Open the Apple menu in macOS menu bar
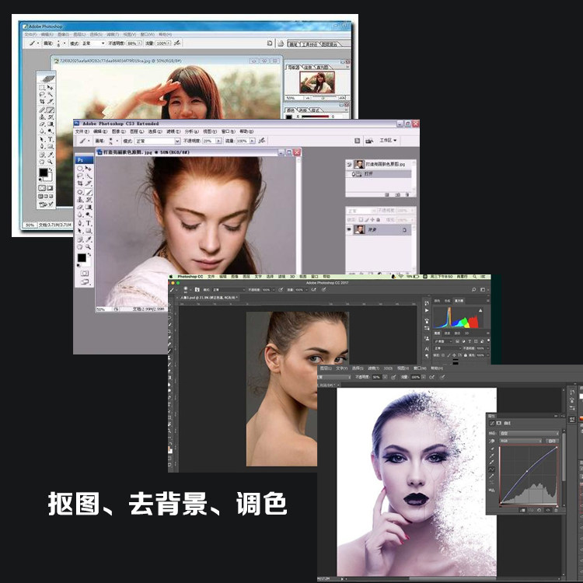Screen dimensions: 583x583 [x=170, y=277]
